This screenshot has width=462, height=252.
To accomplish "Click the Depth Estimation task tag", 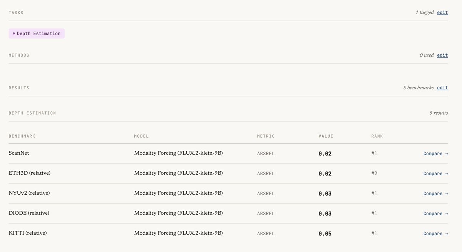I will pyautogui.click(x=37, y=33).
